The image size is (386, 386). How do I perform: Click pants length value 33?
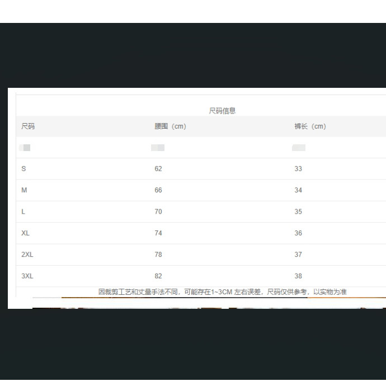click(298, 169)
